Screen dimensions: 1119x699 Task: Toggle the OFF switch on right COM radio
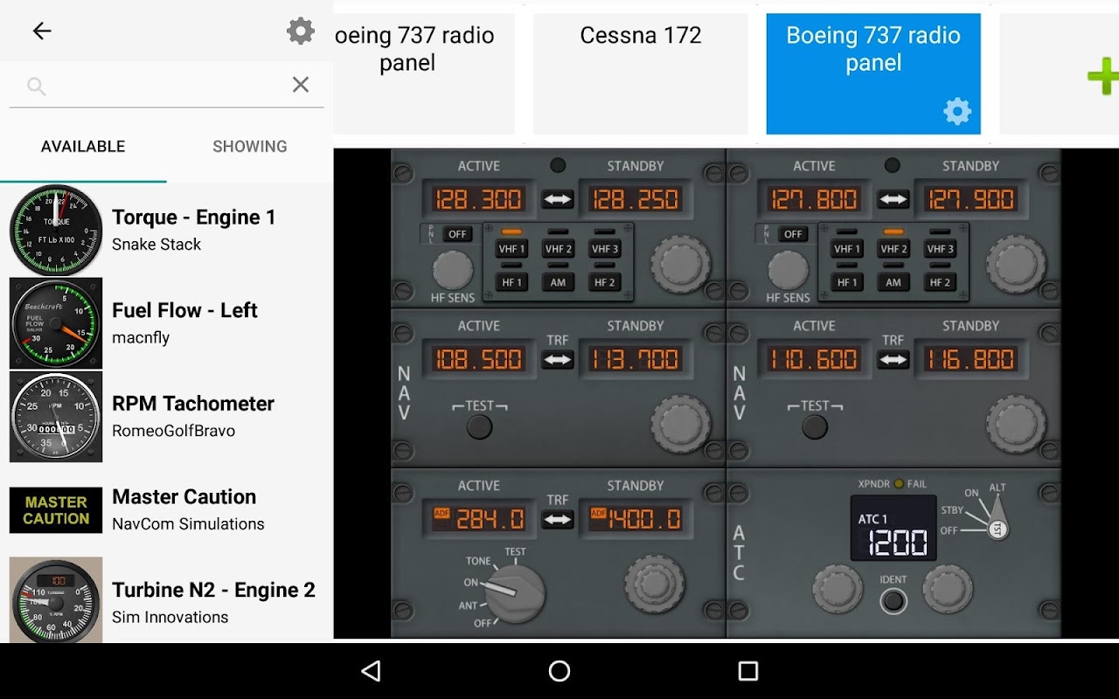coord(793,234)
